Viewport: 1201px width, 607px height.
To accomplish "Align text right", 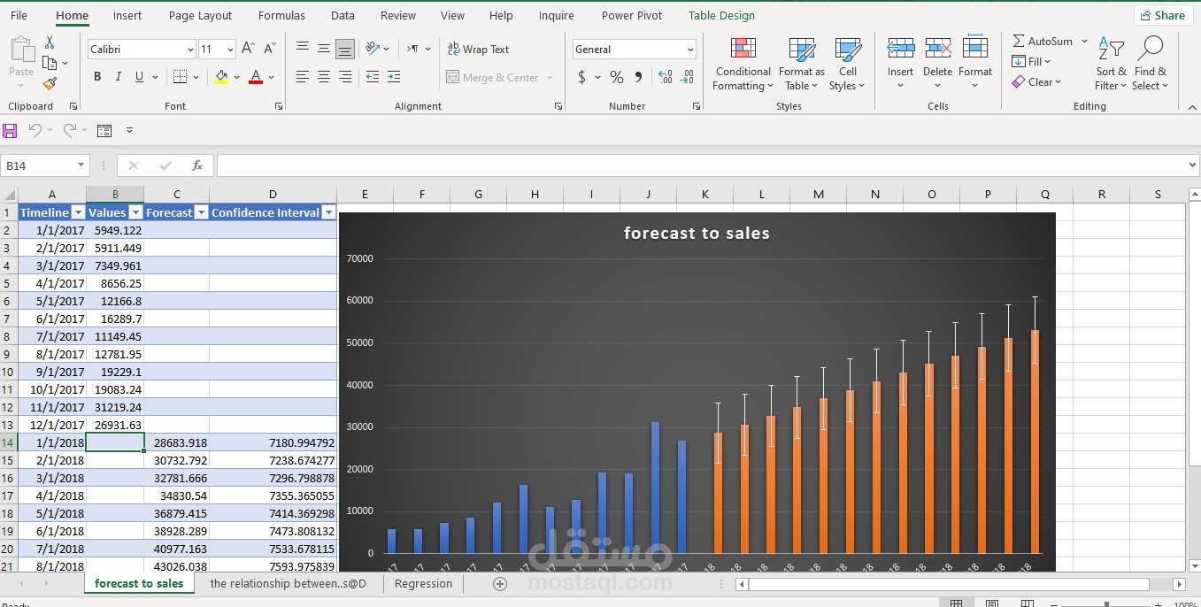I will pyautogui.click(x=345, y=77).
